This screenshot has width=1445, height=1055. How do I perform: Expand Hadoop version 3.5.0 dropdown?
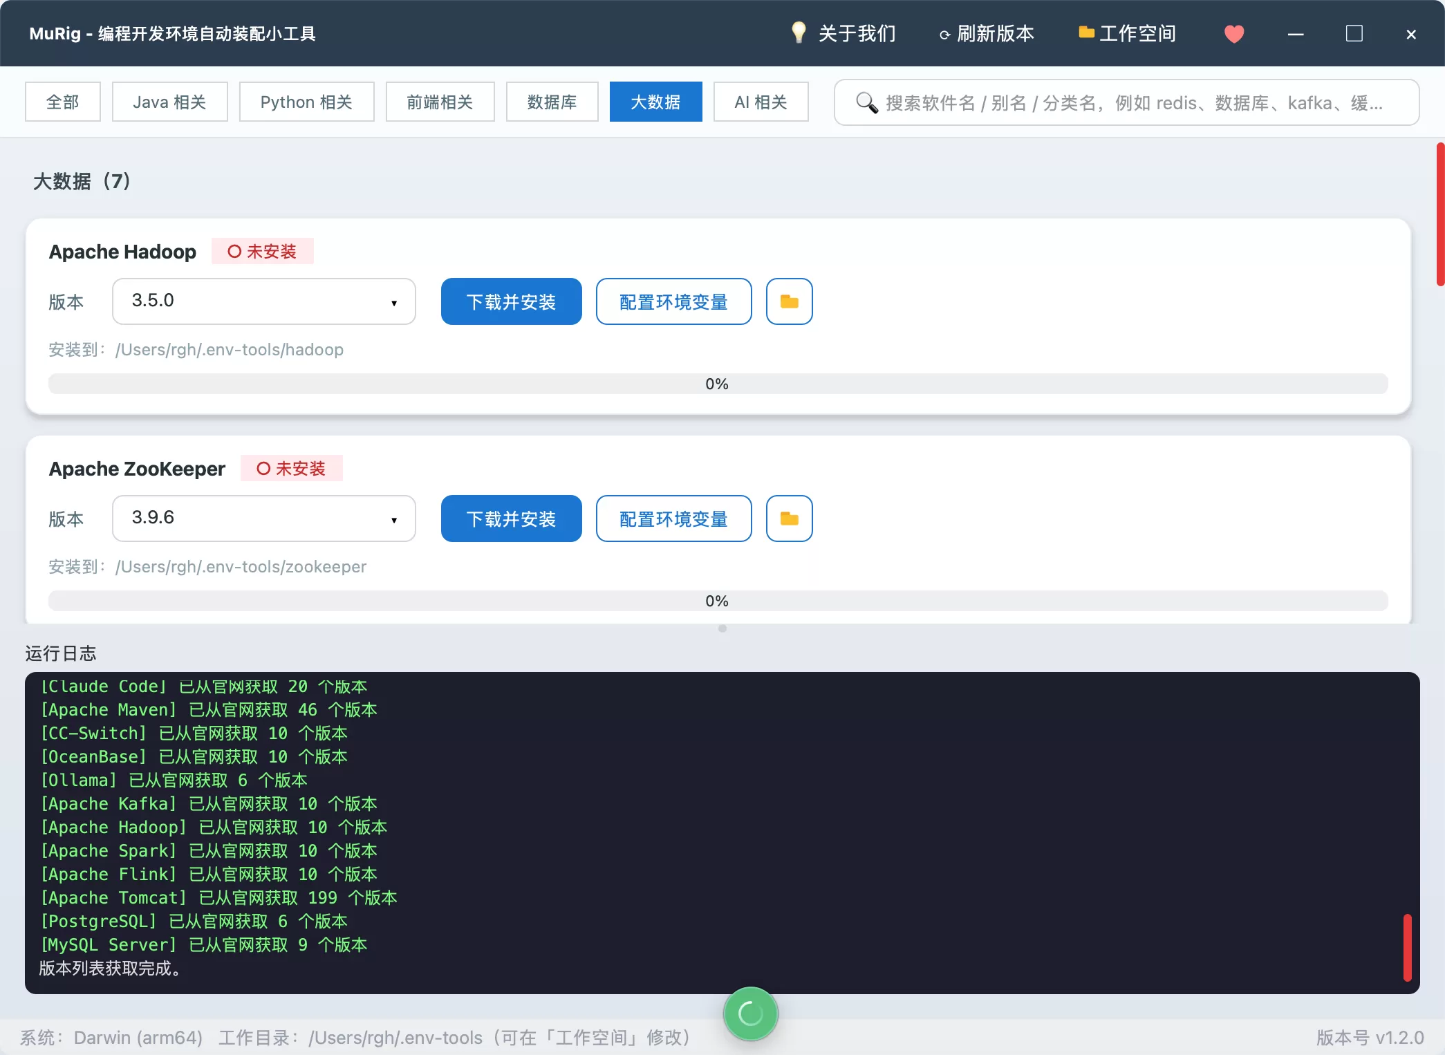pyautogui.click(x=264, y=301)
